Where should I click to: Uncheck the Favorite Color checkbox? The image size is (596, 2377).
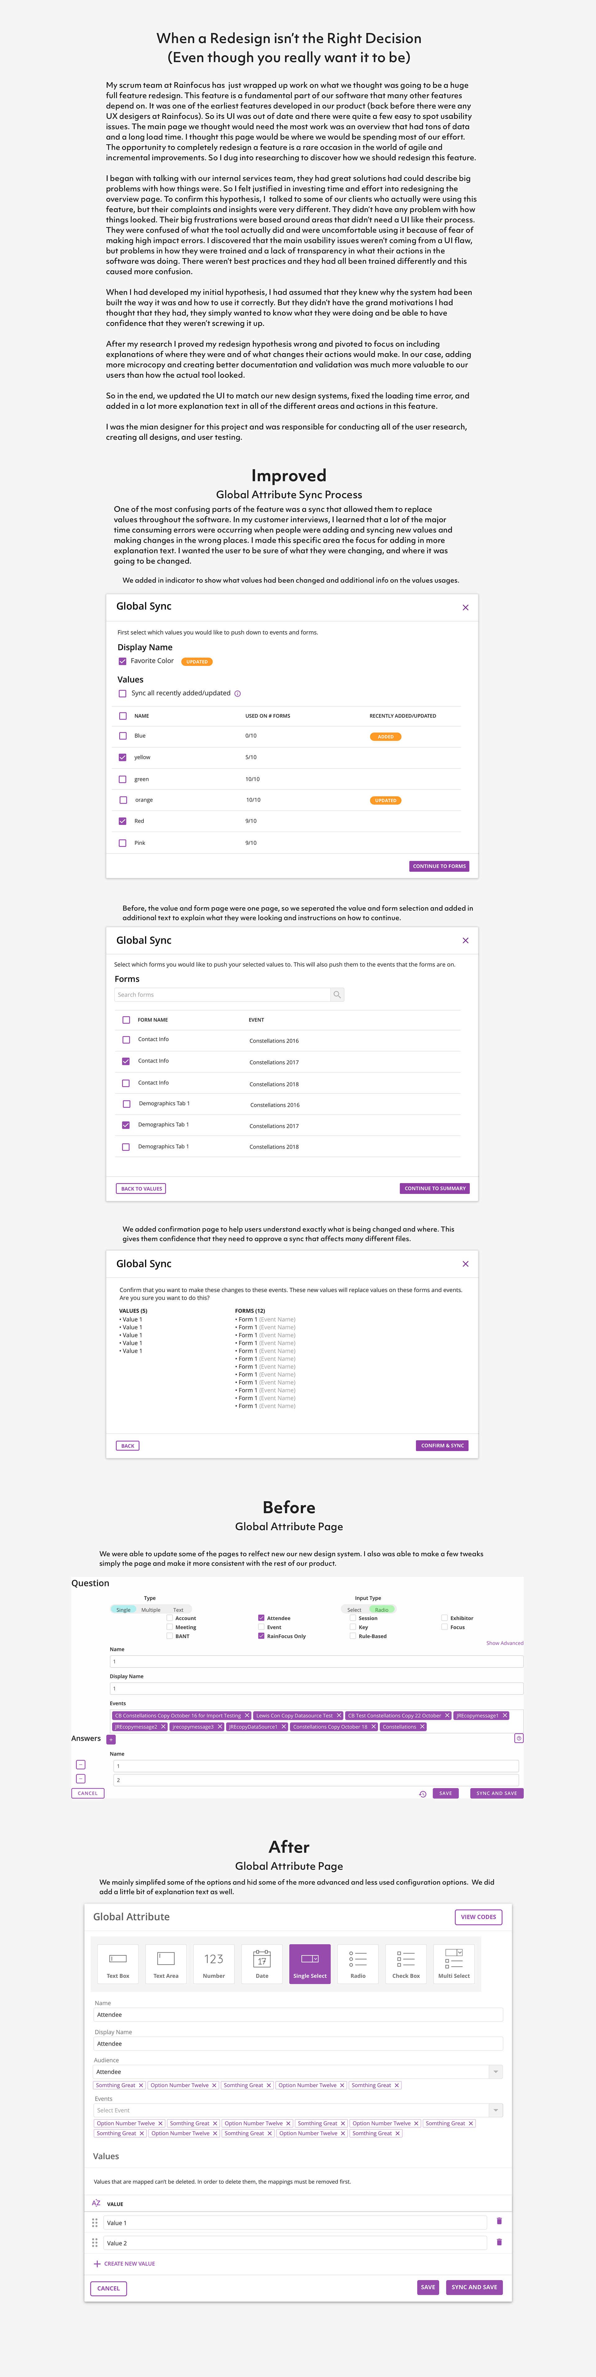point(123,662)
